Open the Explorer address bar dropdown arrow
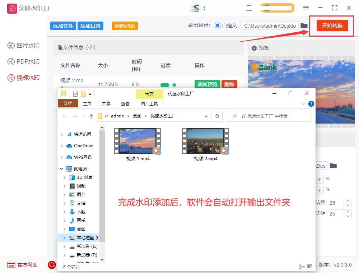This screenshot has width=359, height=273. pos(206,116)
